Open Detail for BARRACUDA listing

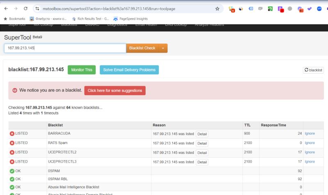tap(202, 134)
